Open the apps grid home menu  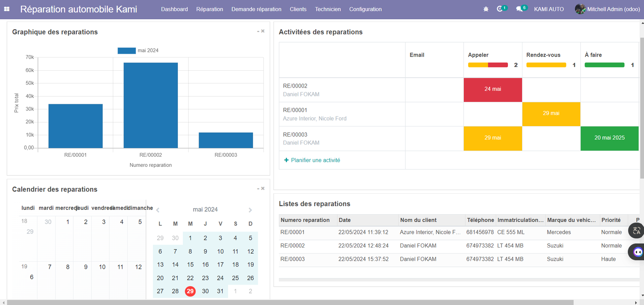[7, 9]
